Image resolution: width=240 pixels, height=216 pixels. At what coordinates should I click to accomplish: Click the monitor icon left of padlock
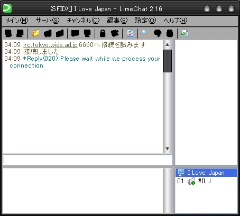coord(87,33)
